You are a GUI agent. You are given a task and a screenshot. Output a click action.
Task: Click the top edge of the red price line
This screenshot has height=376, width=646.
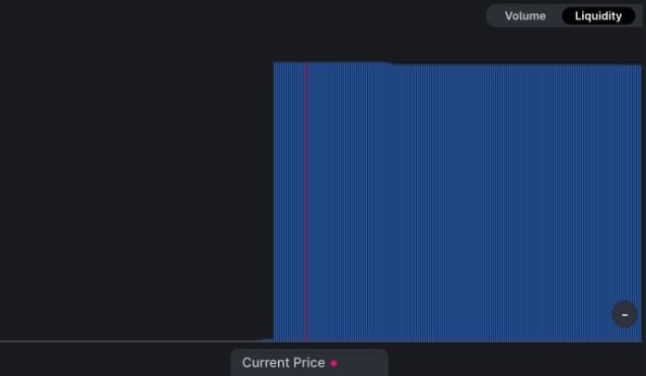click(306, 65)
